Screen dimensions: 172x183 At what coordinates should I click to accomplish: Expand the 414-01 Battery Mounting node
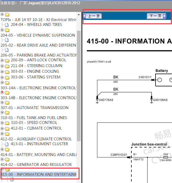tap(2, 149)
